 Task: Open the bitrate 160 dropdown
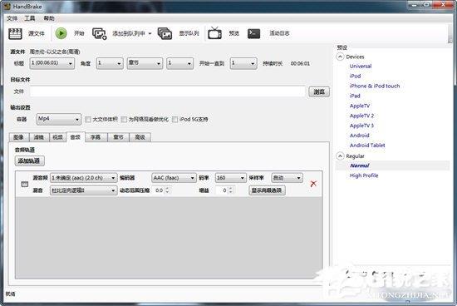(x=230, y=178)
